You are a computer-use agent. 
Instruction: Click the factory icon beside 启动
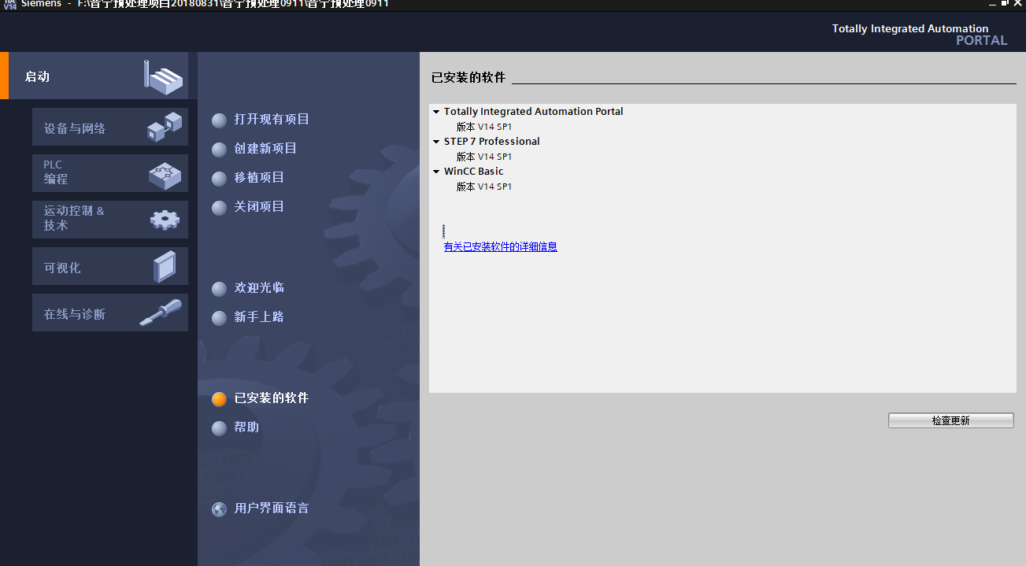coord(163,76)
